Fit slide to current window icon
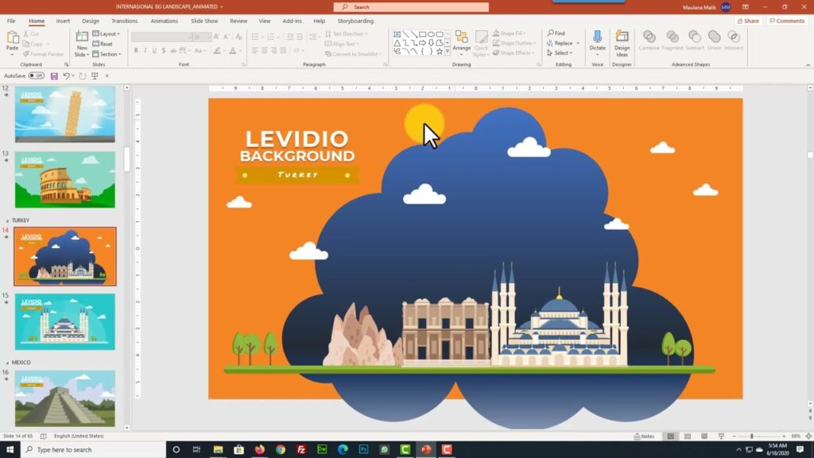Image resolution: width=814 pixels, height=458 pixels. 808,437
